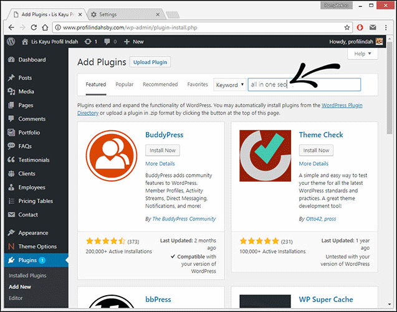Screen dimensions: 397x312
Task: Open Installed Plugins submenu
Action: [x=27, y=275]
